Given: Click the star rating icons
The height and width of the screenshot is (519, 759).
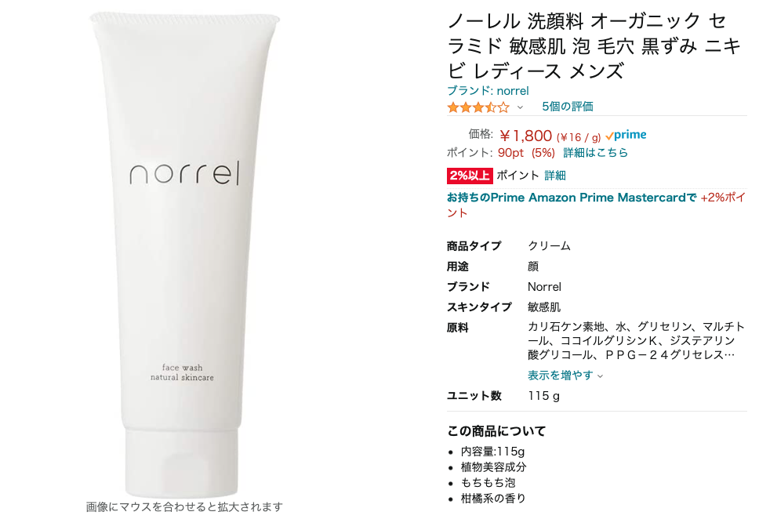Looking at the screenshot, I should pyautogui.click(x=478, y=107).
